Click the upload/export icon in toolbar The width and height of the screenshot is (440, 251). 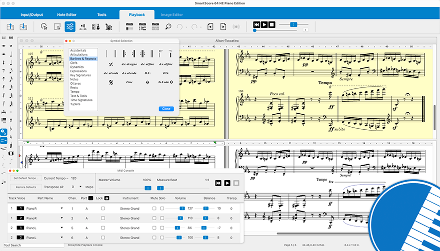10,26
